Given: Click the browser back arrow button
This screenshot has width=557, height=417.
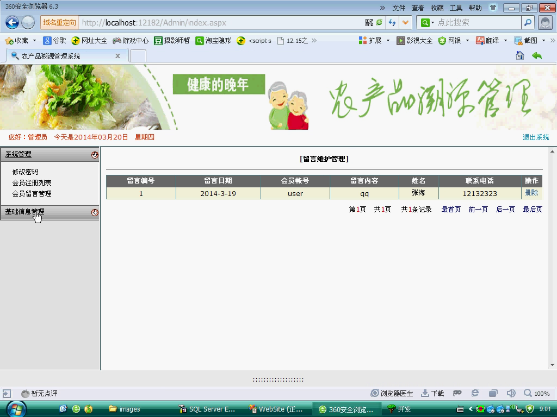Looking at the screenshot, I should point(12,23).
